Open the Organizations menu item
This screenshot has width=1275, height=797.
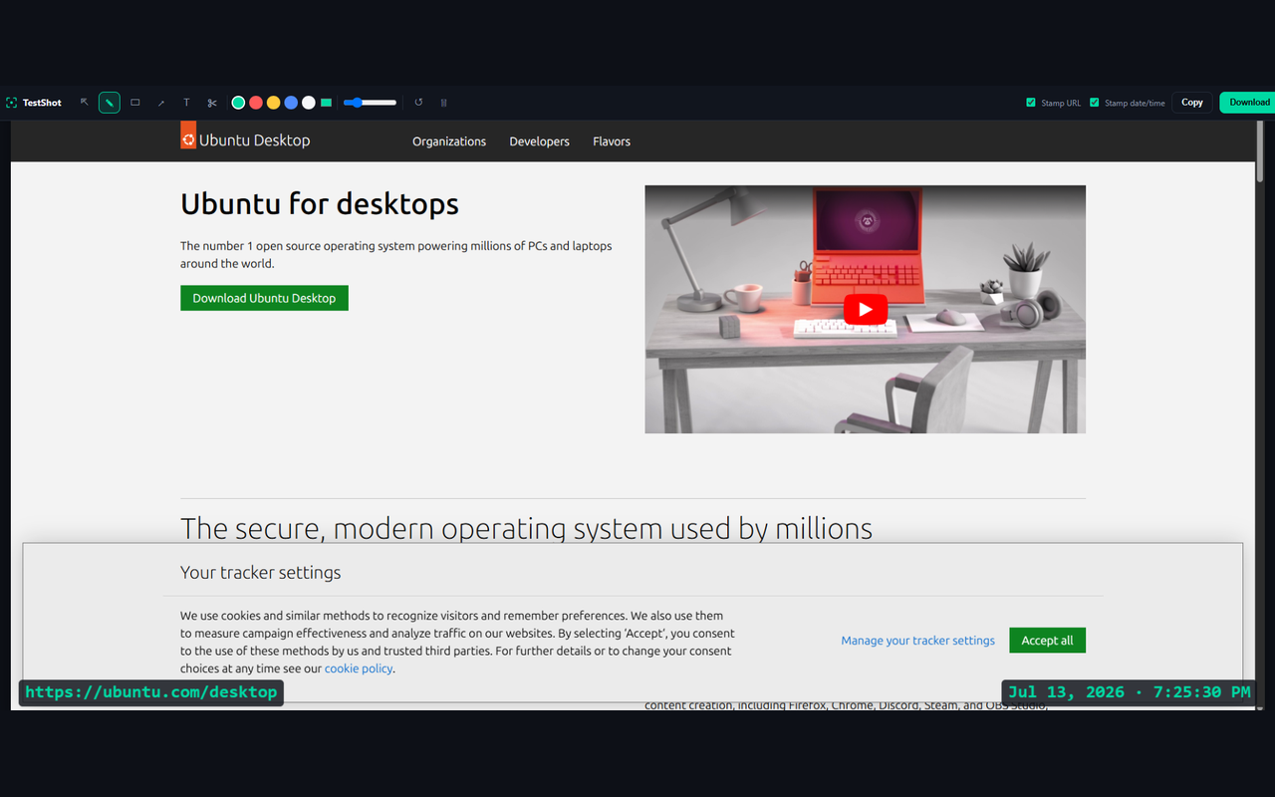point(449,141)
